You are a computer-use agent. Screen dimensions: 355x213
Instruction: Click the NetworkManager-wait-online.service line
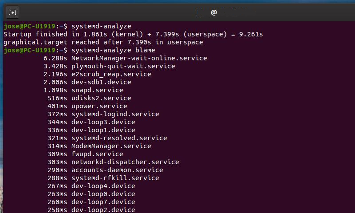click(125, 58)
